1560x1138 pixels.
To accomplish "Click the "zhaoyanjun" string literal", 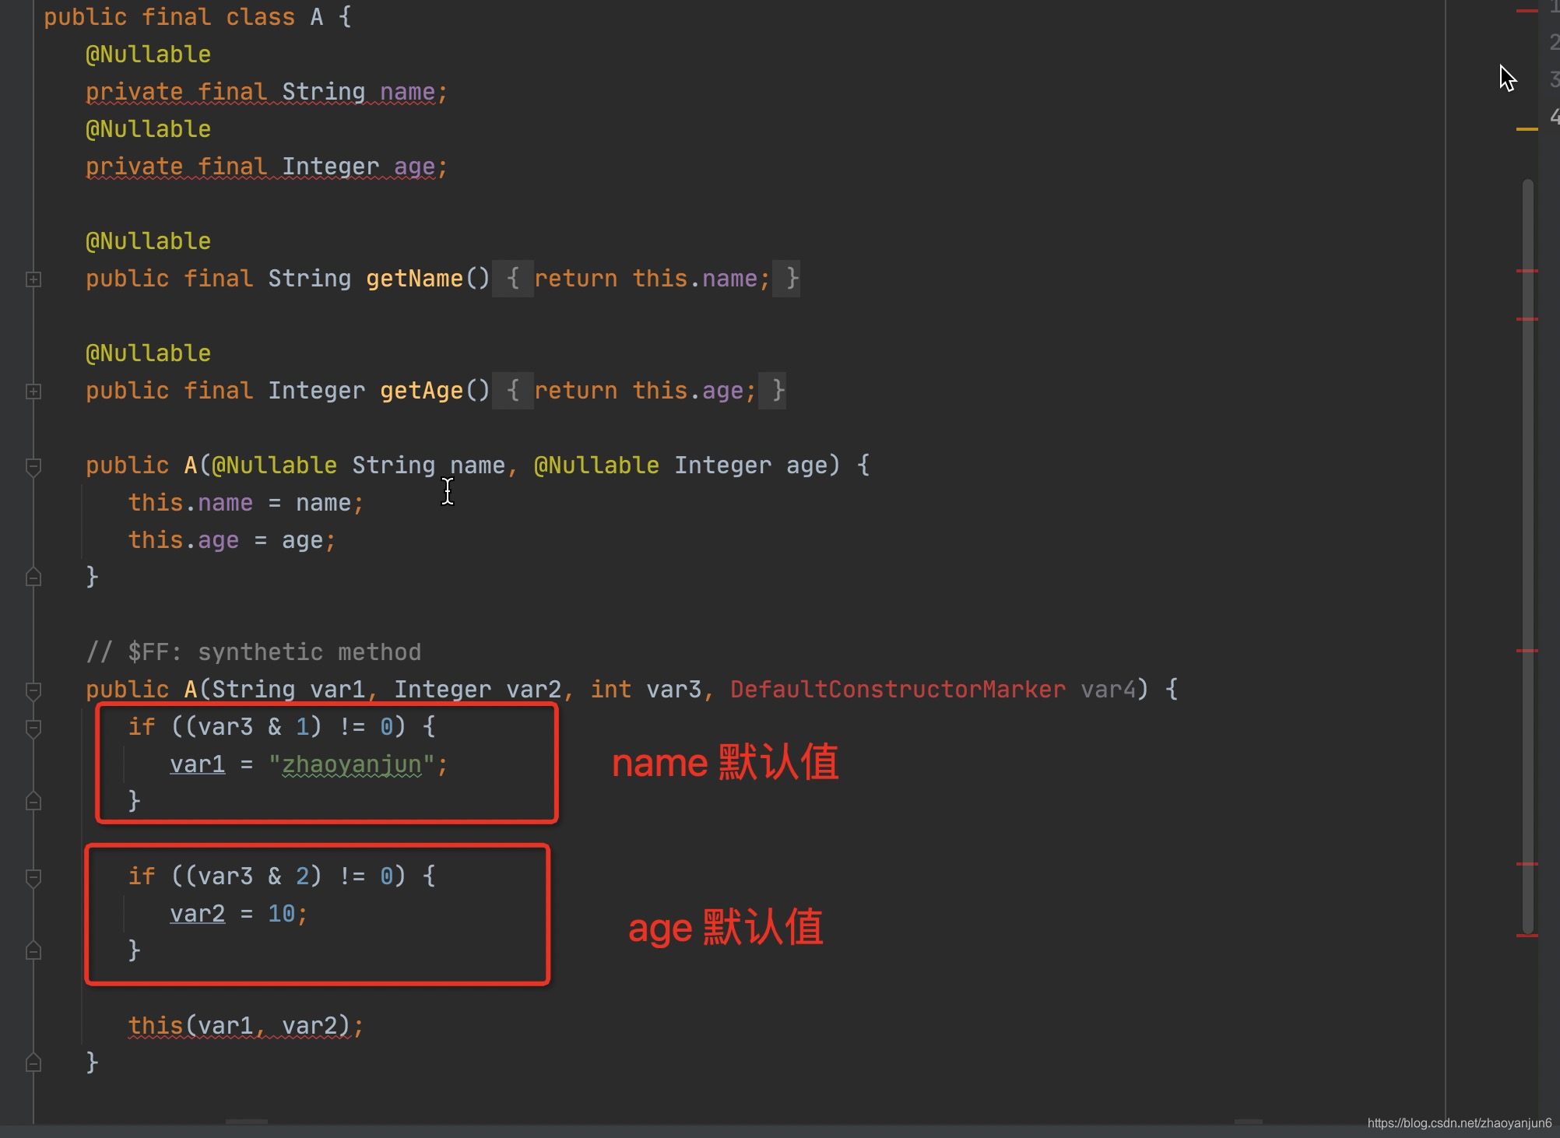I will point(351,764).
